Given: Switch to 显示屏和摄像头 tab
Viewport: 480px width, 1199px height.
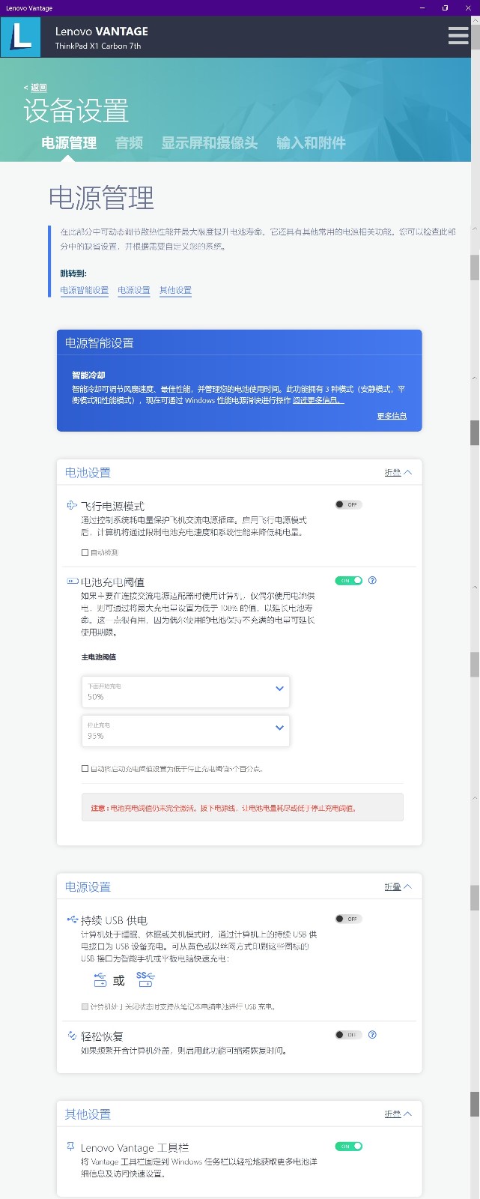Looking at the screenshot, I should 210,142.
